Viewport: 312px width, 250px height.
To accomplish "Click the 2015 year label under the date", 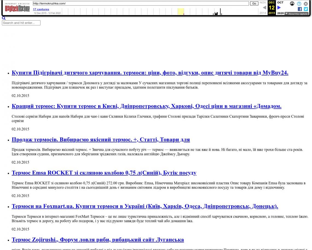I will tap(271, 13).
